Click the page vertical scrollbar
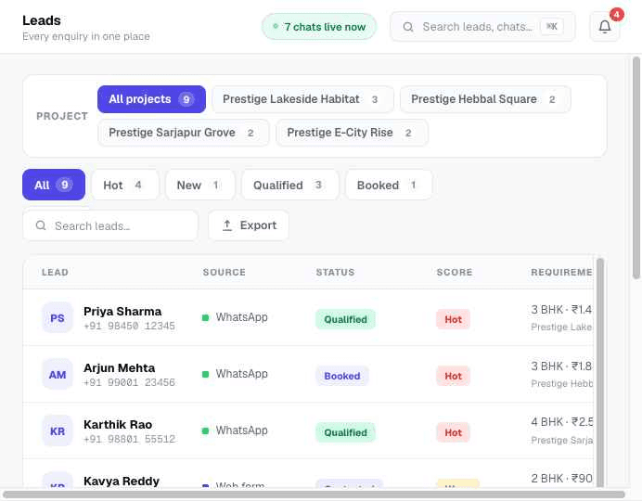The height and width of the screenshot is (501, 642). pos(636,168)
